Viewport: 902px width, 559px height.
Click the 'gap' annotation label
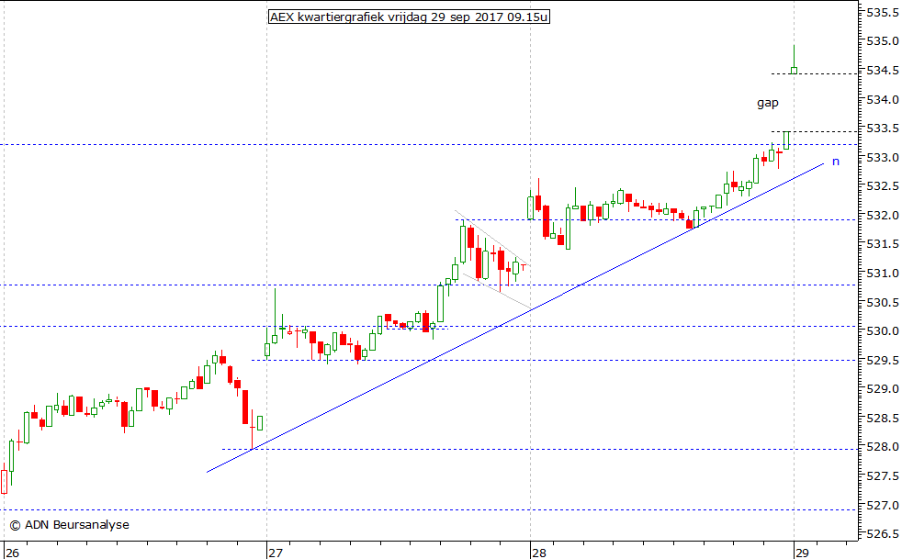pyautogui.click(x=767, y=104)
